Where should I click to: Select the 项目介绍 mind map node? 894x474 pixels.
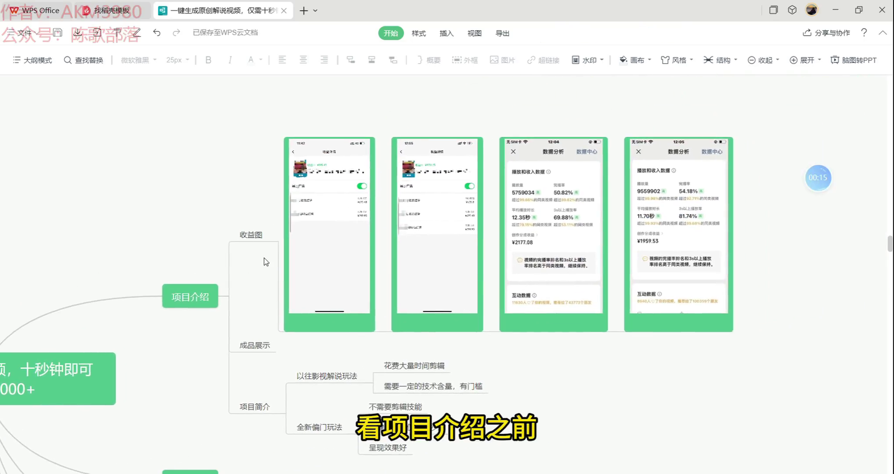click(x=190, y=296)
